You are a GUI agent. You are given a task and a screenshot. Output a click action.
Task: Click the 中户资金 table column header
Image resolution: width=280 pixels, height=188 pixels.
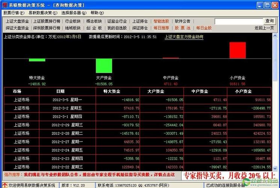point(205,91)
